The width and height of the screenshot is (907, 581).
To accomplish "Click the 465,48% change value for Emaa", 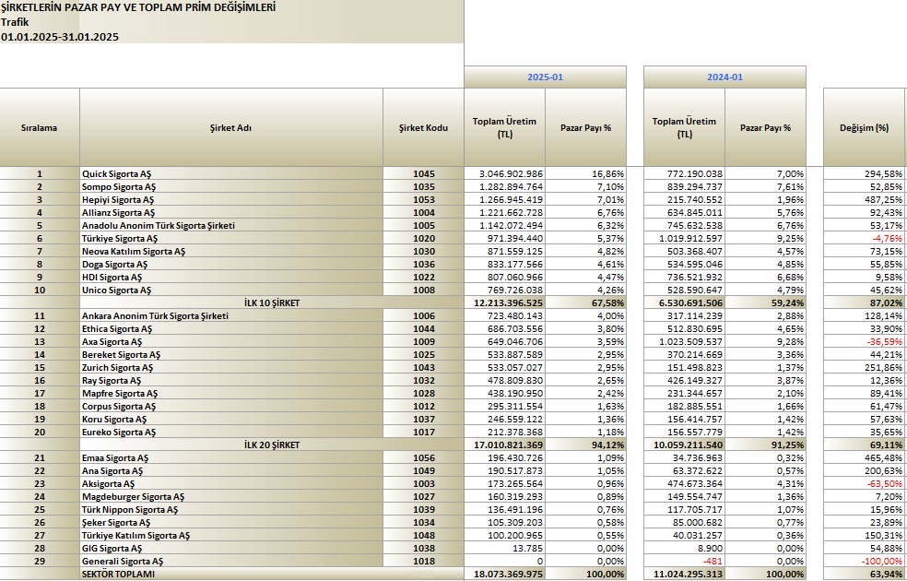I will coord(865,457).
